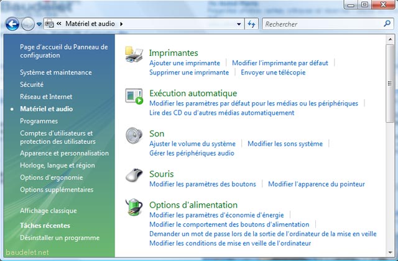This screenshot has width=398, height=261.
Task: Click the greyed Forward navigation button
Action: [x=27, y=24]
